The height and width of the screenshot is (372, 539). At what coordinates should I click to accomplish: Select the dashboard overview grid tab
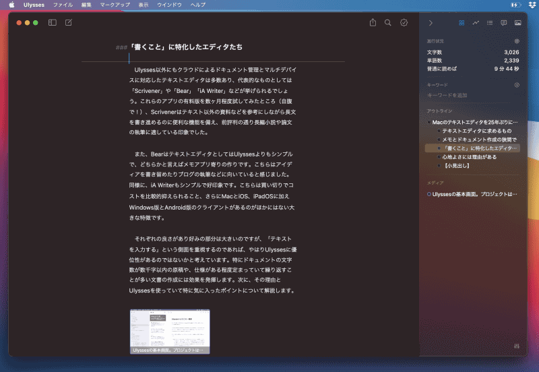pos(462,23)
